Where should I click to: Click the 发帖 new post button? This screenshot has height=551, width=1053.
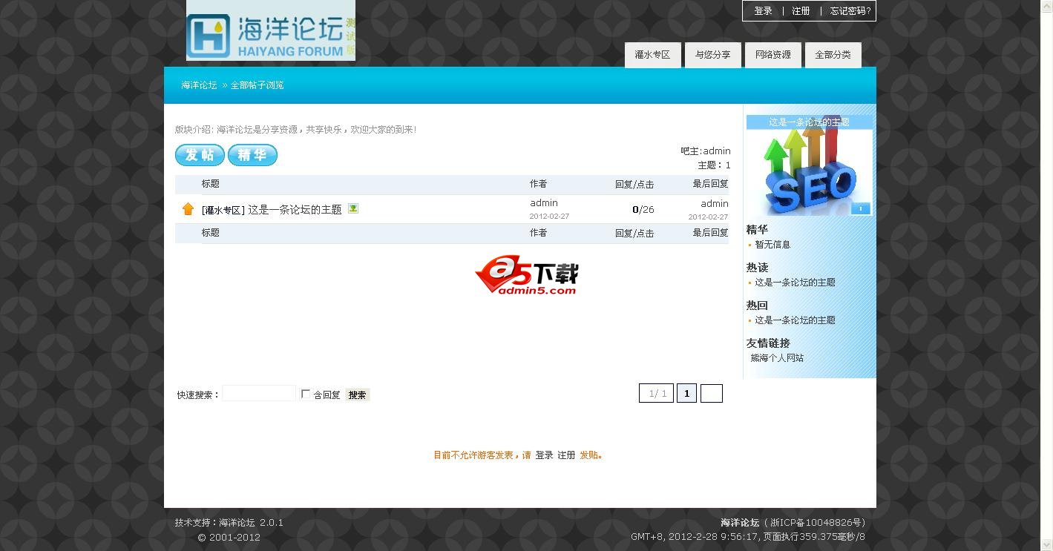(200, 155)
